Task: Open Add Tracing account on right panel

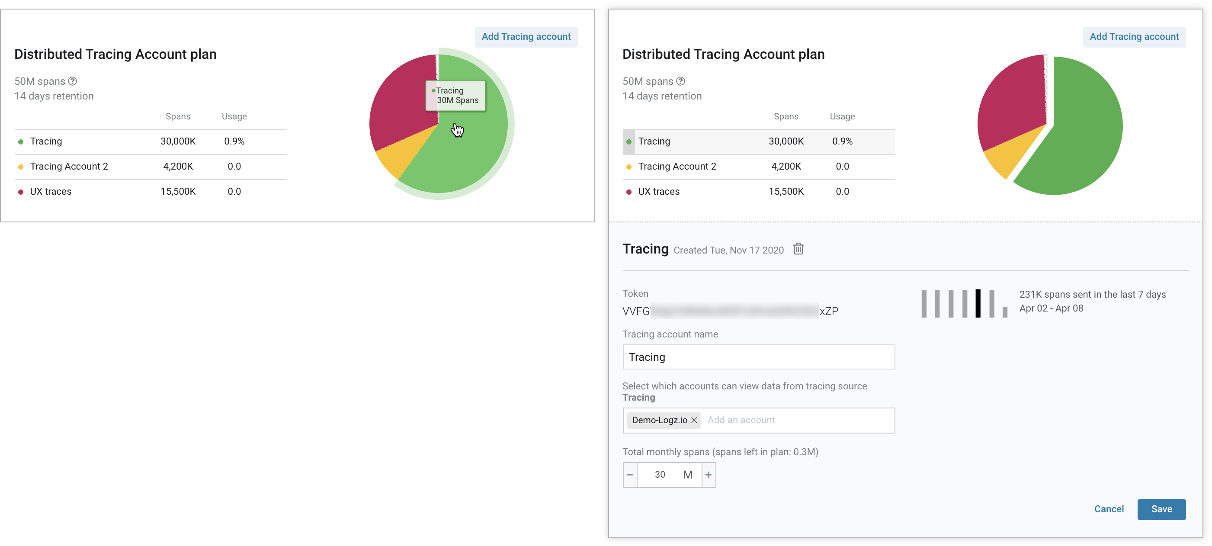Action: coord(1134,36)
